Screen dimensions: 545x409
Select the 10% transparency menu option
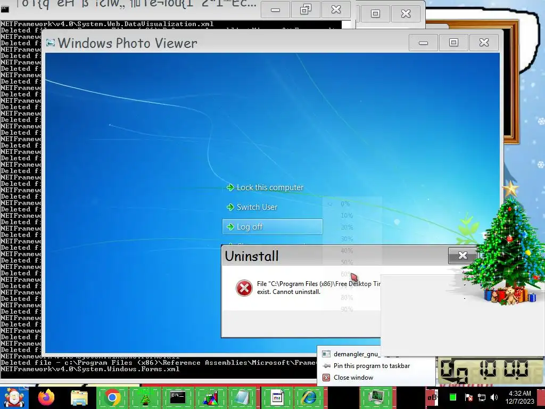pos(352,216)
